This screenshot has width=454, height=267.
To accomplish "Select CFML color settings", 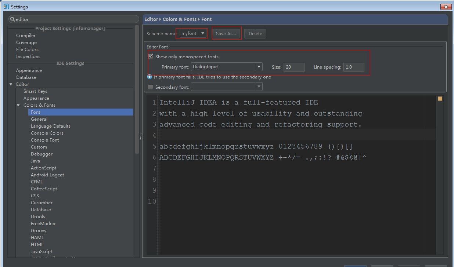I will pos(37,182).
